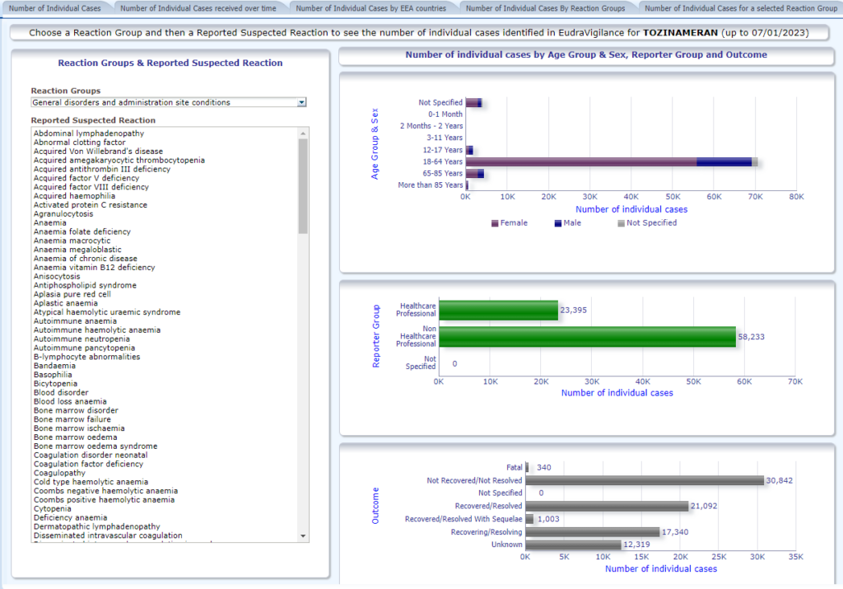Click the Female legend color swatch
The height and width of the screenshot is (589, 843).
click(494, 223)
